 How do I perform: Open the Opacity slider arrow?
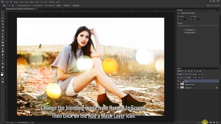click(202, 74)
